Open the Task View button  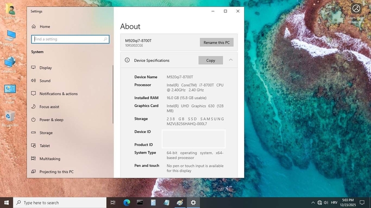tap(113, 202)
